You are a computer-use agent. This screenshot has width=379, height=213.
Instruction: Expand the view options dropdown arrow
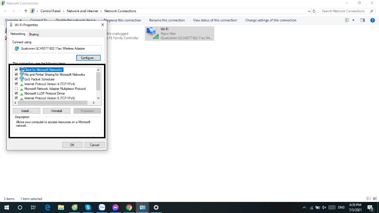353,20
